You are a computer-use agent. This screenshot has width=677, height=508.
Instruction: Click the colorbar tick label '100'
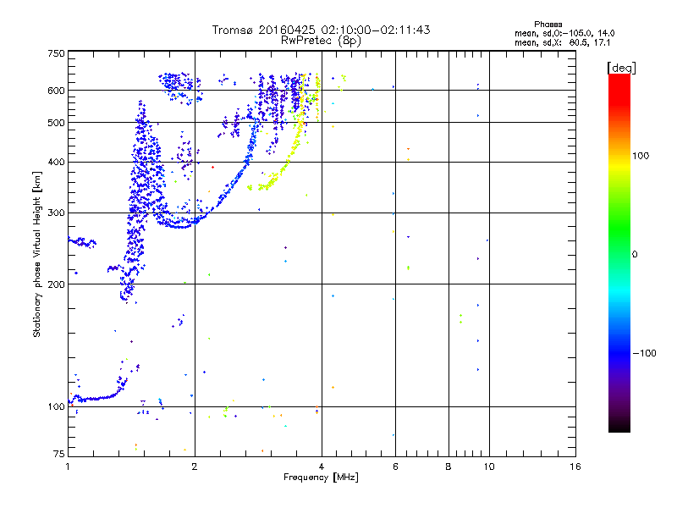641,156
